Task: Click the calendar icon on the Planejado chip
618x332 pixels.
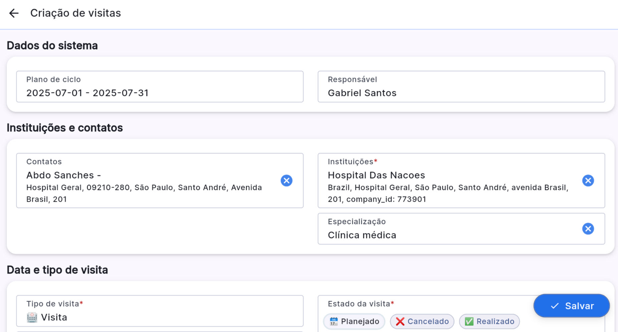Action: pyautogui.click(x=334, y=321)
